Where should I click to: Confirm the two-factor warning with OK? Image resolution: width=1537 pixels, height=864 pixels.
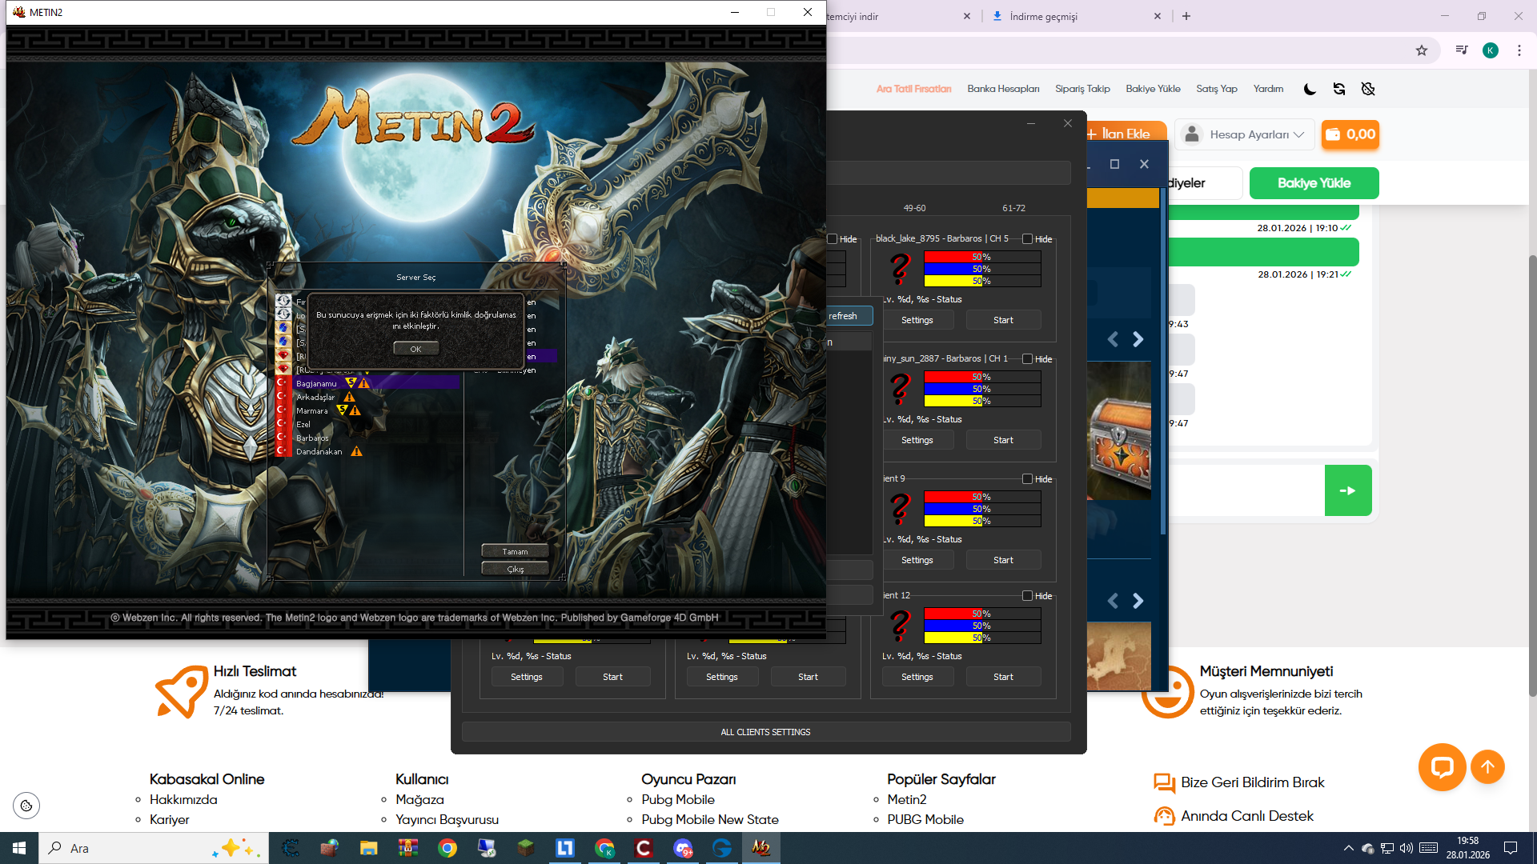tap(415, 349)
